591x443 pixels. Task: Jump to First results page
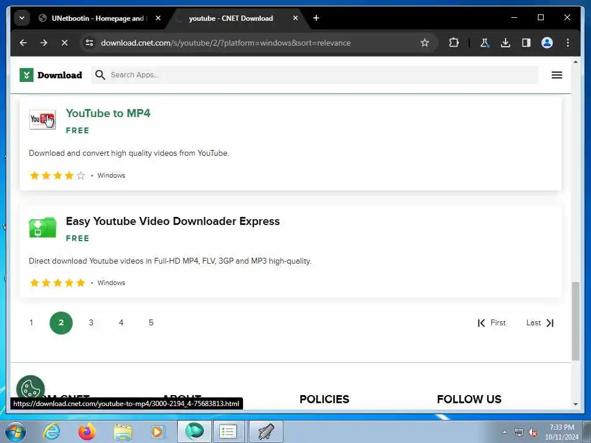point(492,323)
